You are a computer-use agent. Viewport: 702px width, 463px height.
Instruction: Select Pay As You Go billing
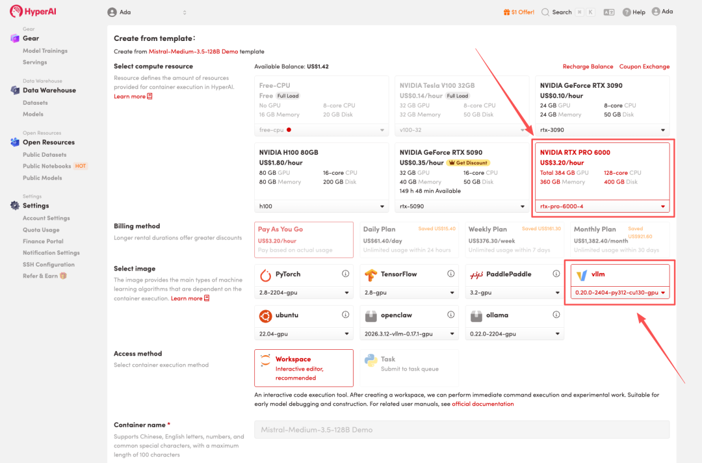coord(304,239)
